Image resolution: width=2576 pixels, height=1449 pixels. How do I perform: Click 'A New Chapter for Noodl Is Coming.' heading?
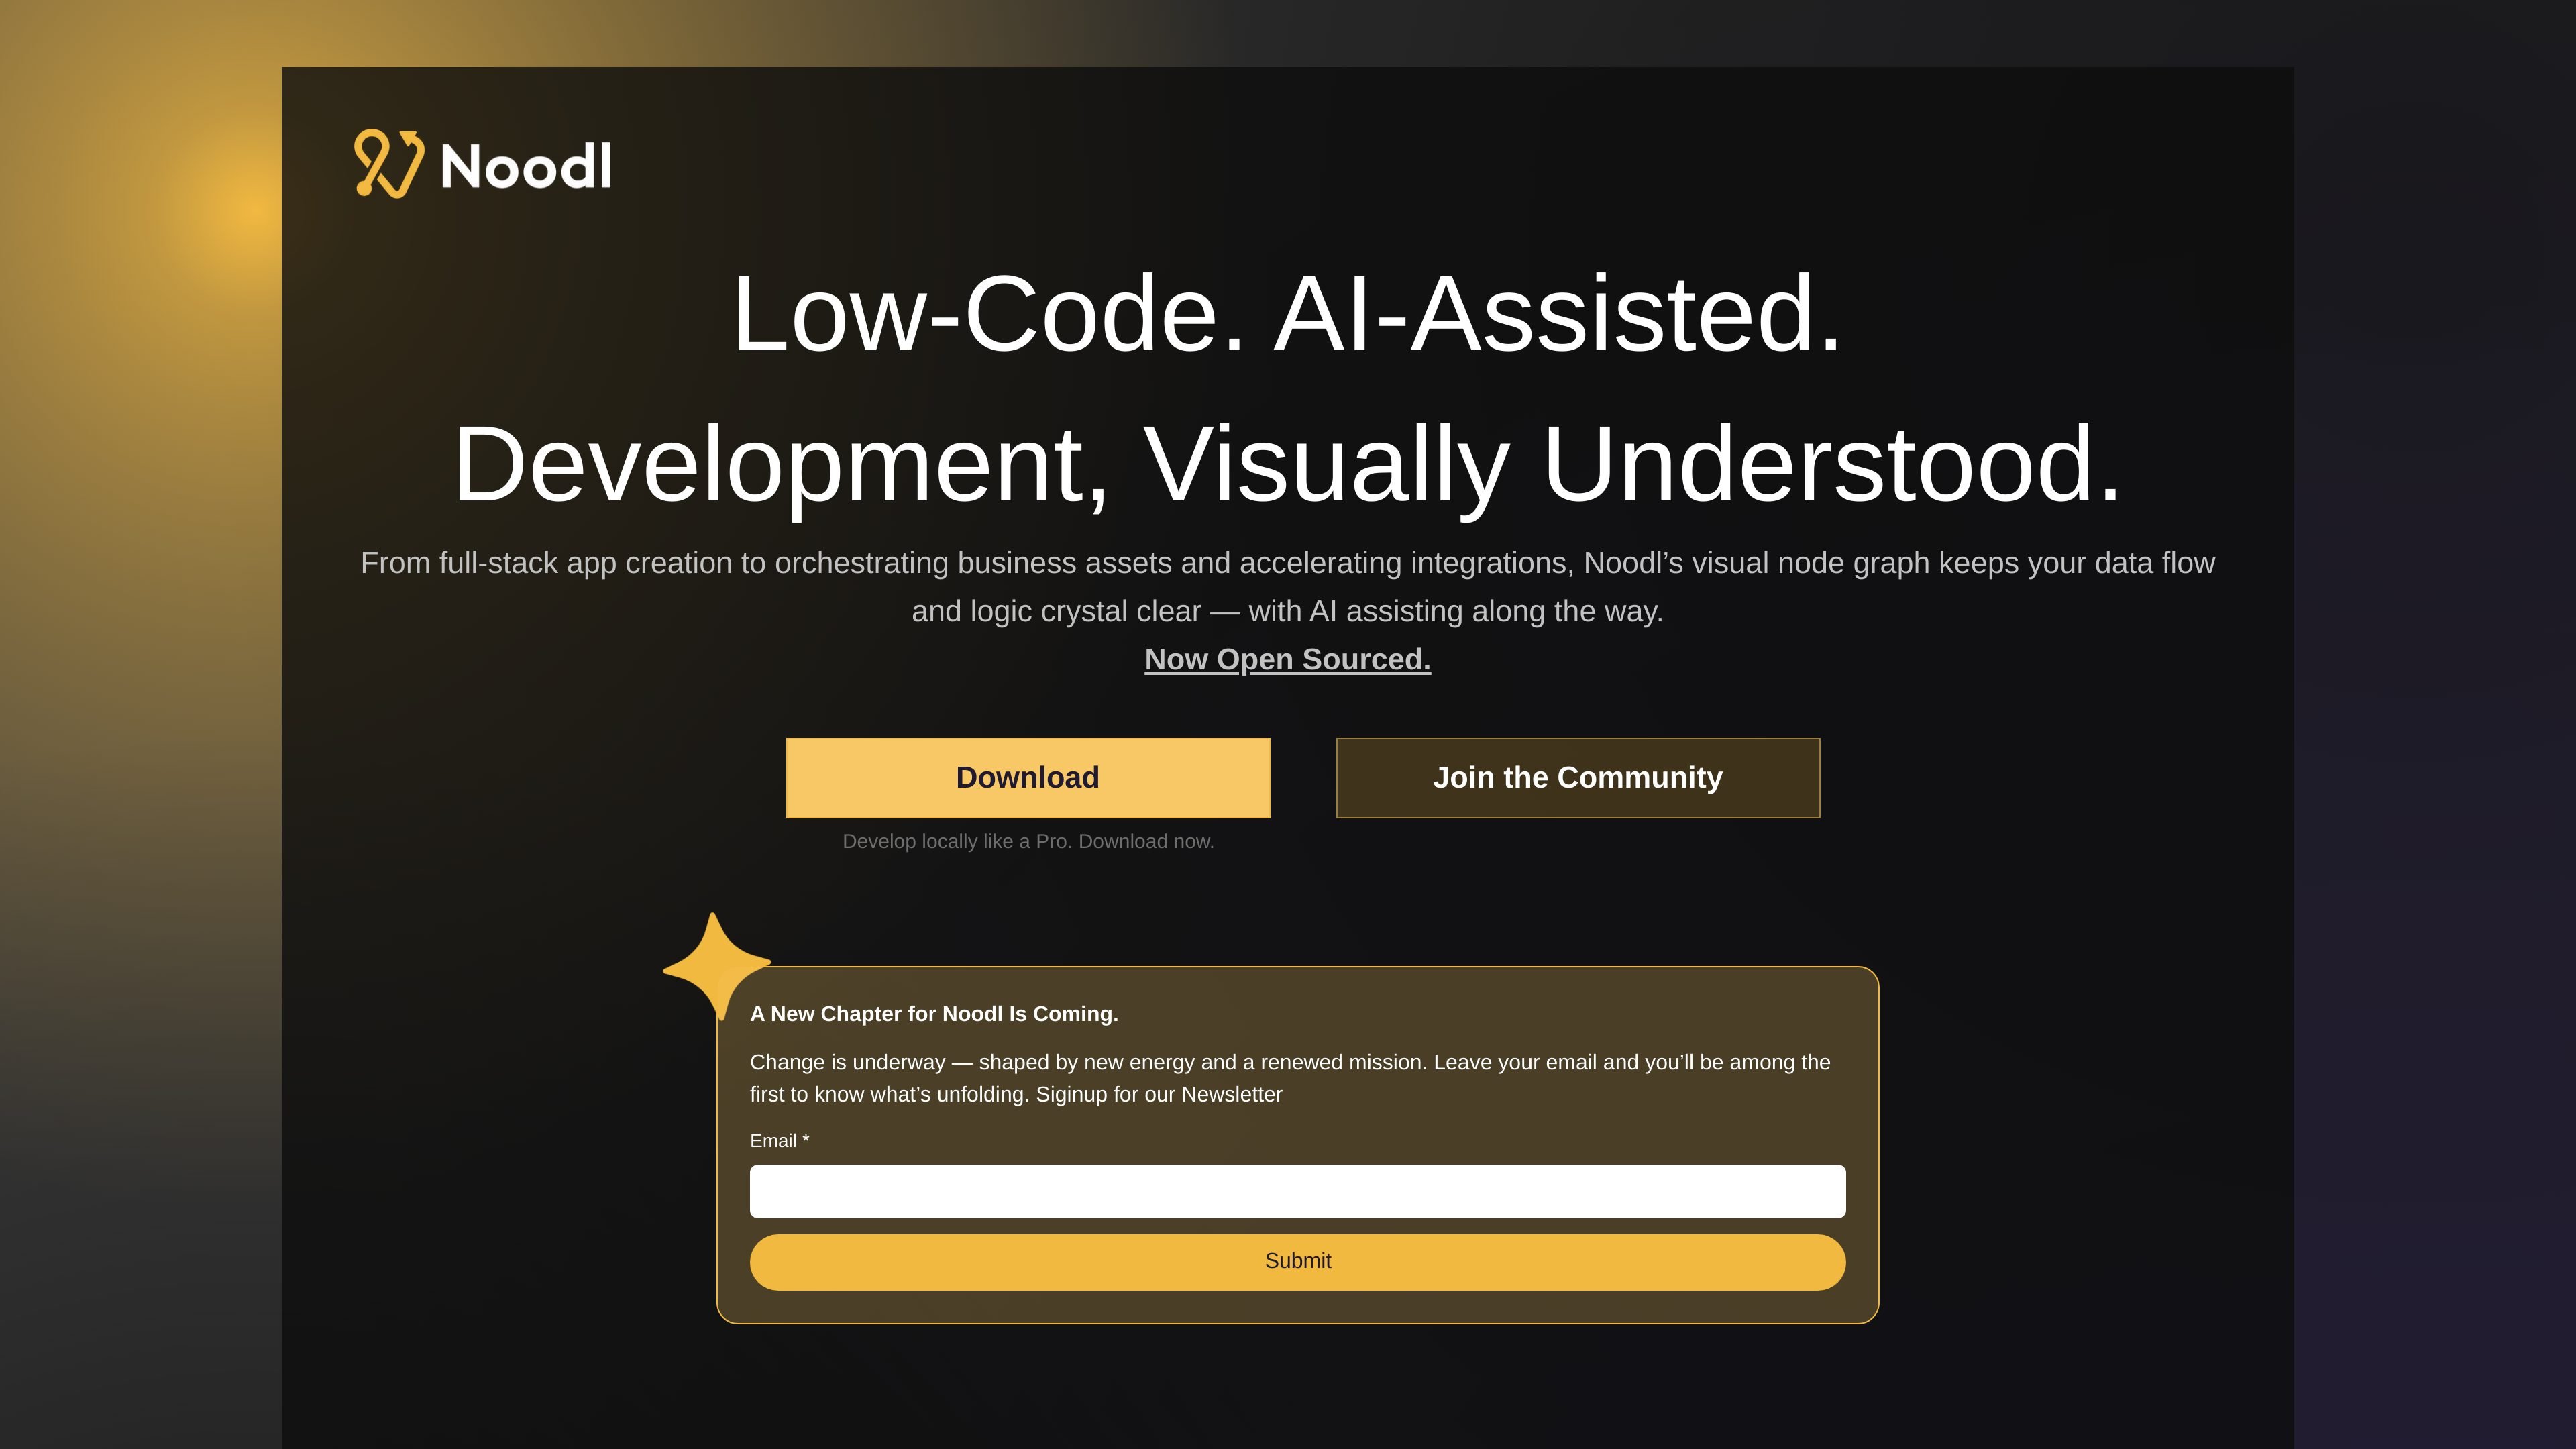pos(934,1014)
